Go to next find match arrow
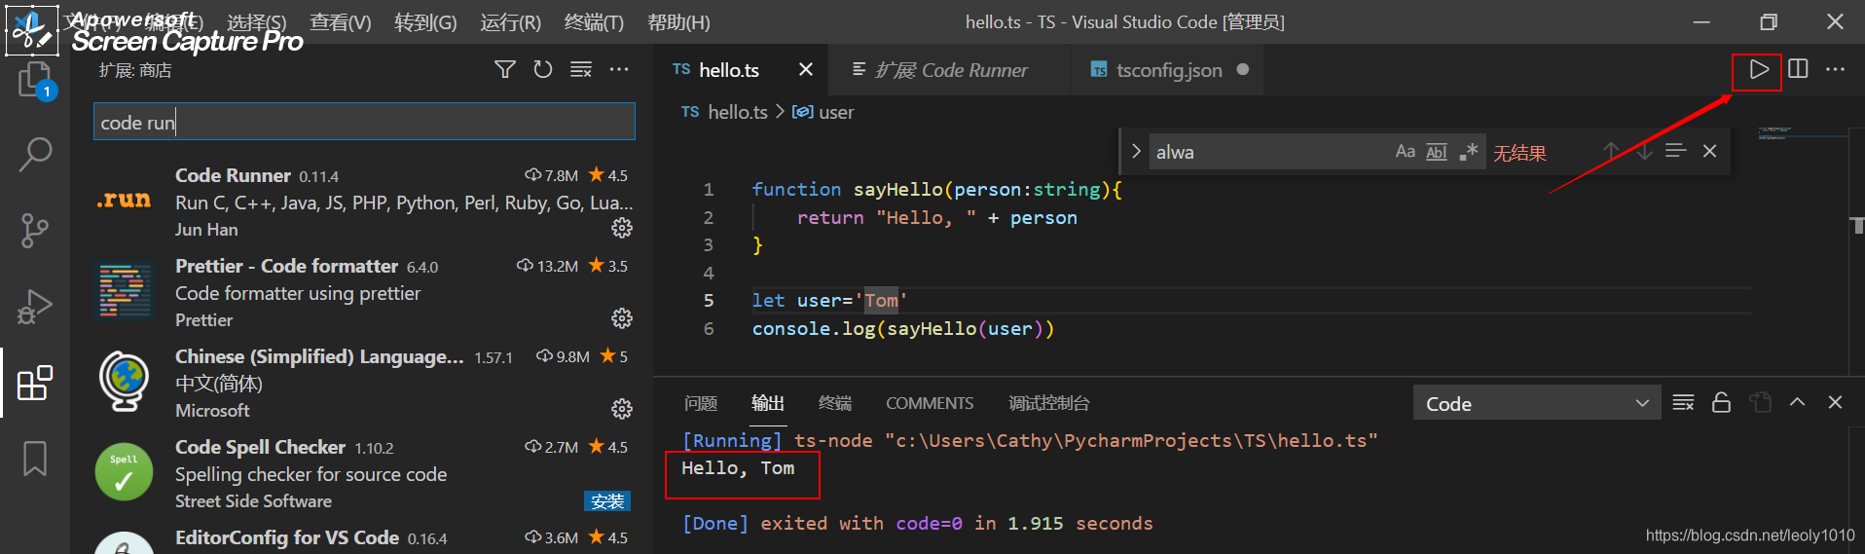The height and width of the screenshot is (554, 1865). 1644,151
